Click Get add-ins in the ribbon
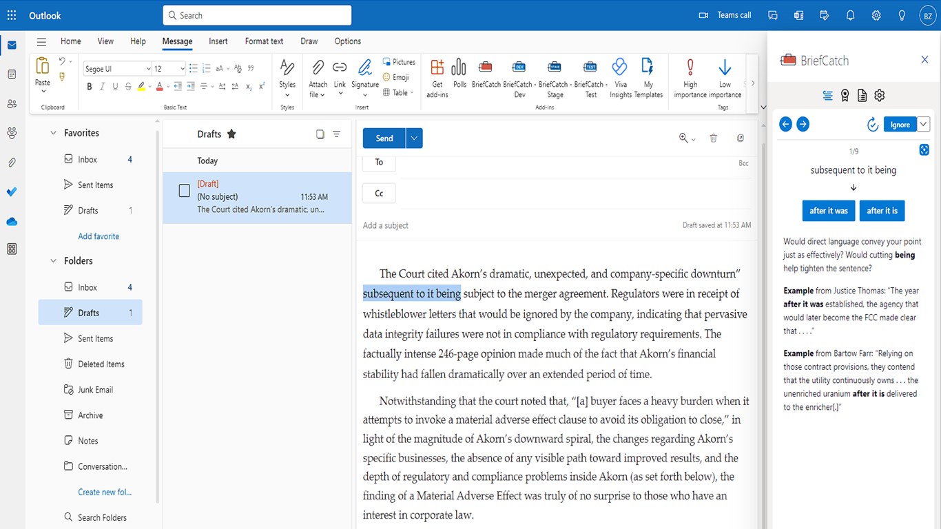This screenshot has height=529, width=941. pos(437,78)
